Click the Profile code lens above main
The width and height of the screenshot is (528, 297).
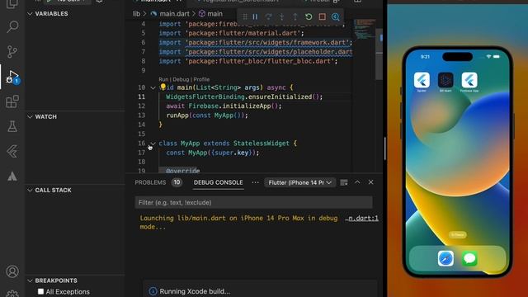click(x=201, y=79)
